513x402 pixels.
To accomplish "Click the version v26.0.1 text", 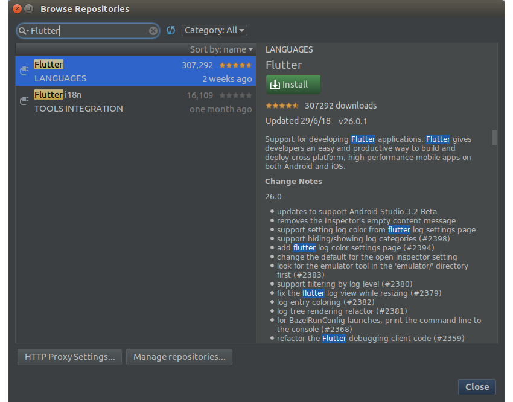I will [352, 121].
